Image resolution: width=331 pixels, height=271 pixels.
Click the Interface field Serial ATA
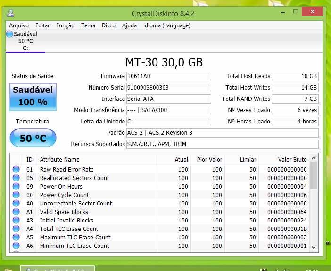point(169,99)
